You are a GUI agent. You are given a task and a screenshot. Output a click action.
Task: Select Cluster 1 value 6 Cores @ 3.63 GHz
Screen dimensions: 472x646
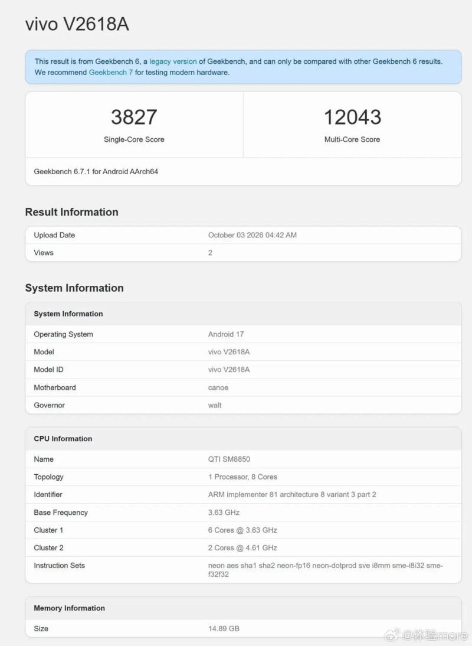(x=242, y=530)
